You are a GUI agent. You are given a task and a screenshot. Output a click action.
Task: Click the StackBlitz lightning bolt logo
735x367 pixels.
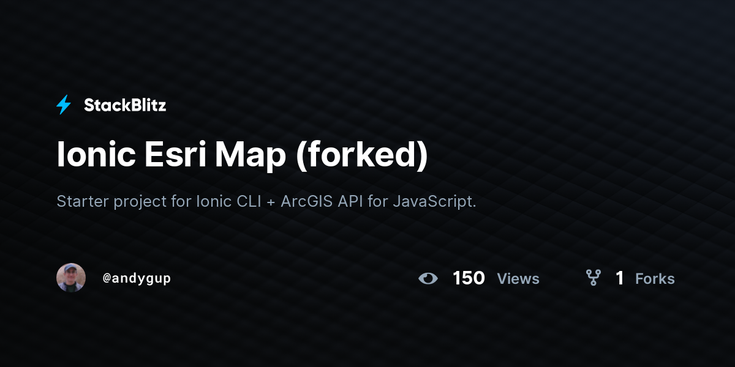(x=64, y=105)
